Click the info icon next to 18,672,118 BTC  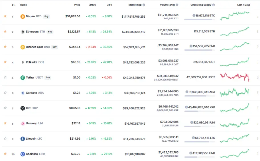194,15
